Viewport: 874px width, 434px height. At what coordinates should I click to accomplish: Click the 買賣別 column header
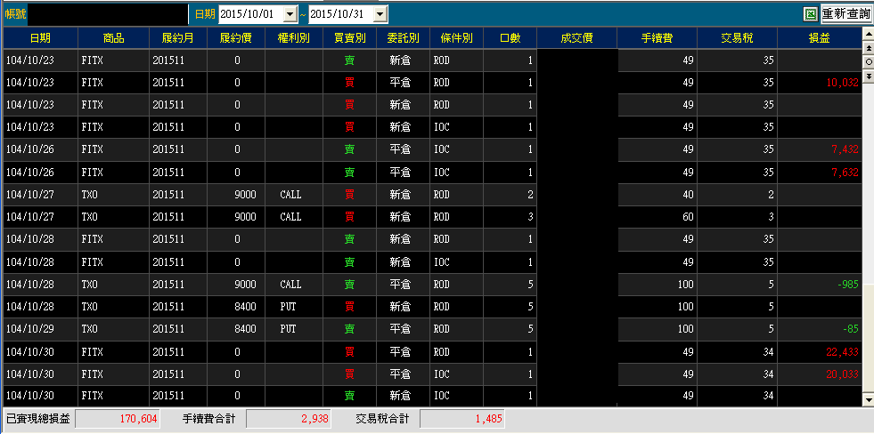(x=349, y=38)
